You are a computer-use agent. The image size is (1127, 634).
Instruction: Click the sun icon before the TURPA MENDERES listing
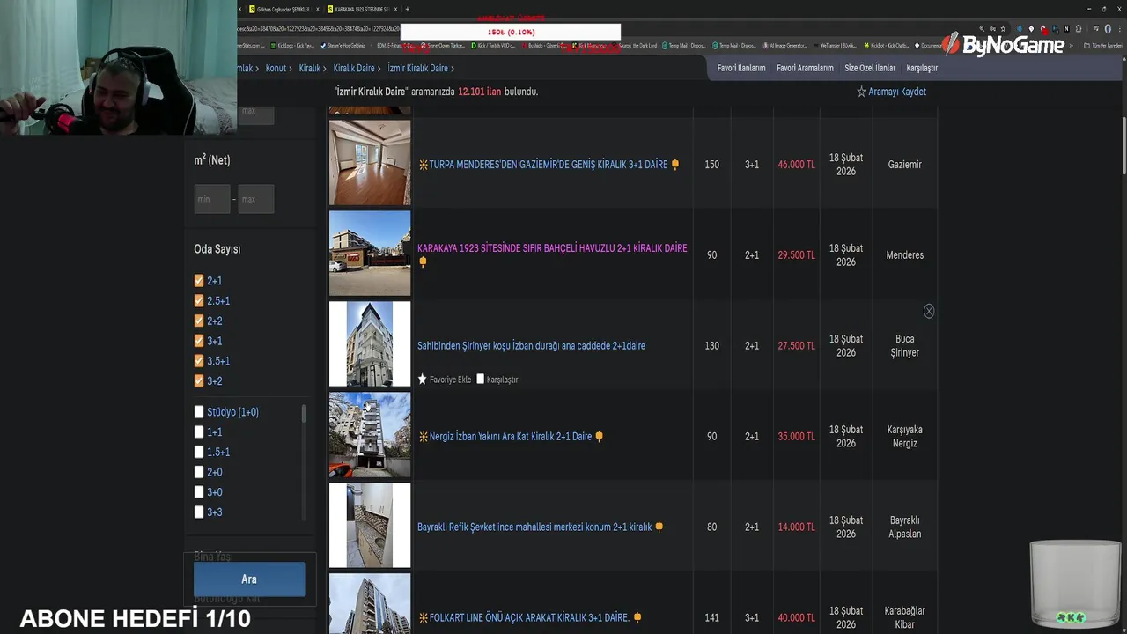423,165
